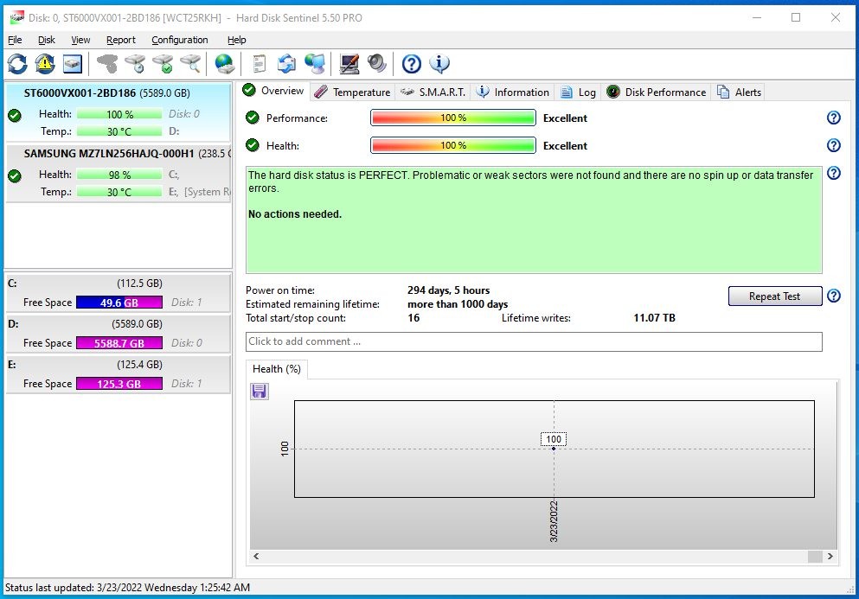This screenshot has height=599, width=859.
Task: Click the 'more than 1000 days' value
Action: (x=458, y=304)
